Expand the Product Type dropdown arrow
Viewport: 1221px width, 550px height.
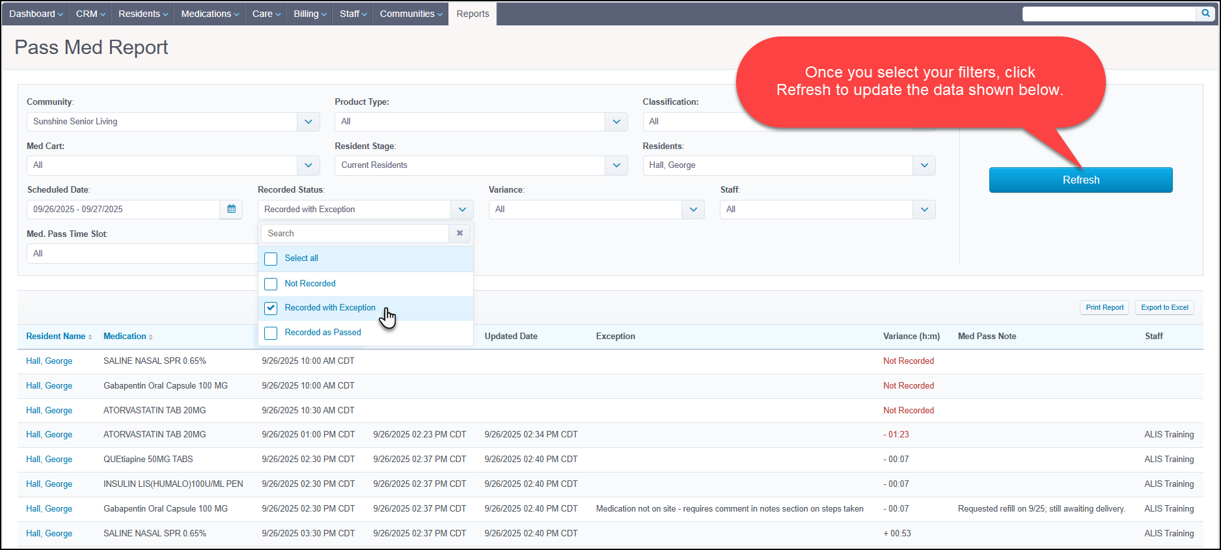pos(616,122)
